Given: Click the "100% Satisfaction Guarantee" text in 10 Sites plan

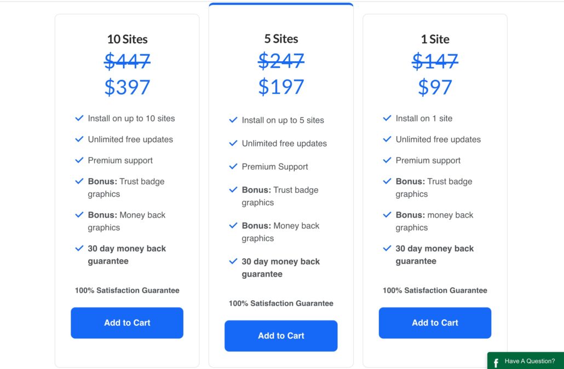Looking at the screenshot, I should point(126,290).
